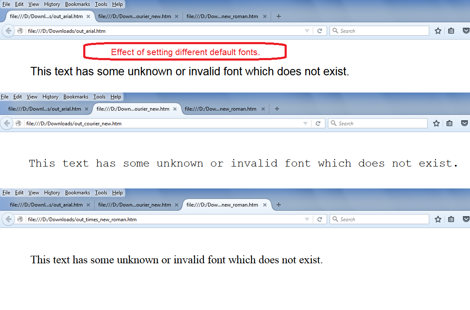Viewport: 470px width, 310px height.
Task: Close the out_arial.htm tab
Action: (87, 16)
